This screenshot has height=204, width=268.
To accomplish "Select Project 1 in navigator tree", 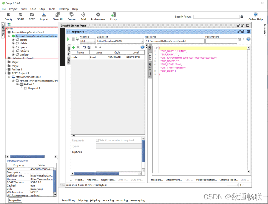I will pyautogui.click(x=17, y=70).
